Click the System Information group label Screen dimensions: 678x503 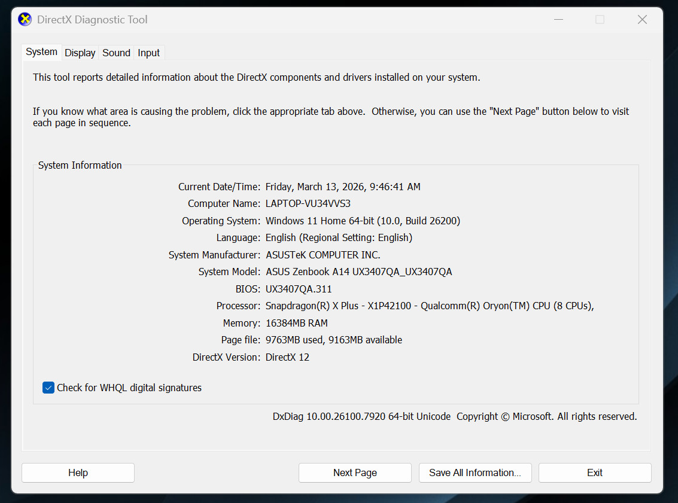80,165
